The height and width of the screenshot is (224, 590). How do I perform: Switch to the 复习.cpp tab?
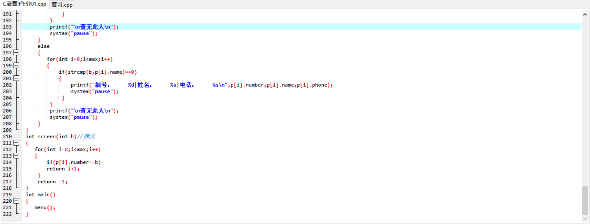[x=62, y=4]
